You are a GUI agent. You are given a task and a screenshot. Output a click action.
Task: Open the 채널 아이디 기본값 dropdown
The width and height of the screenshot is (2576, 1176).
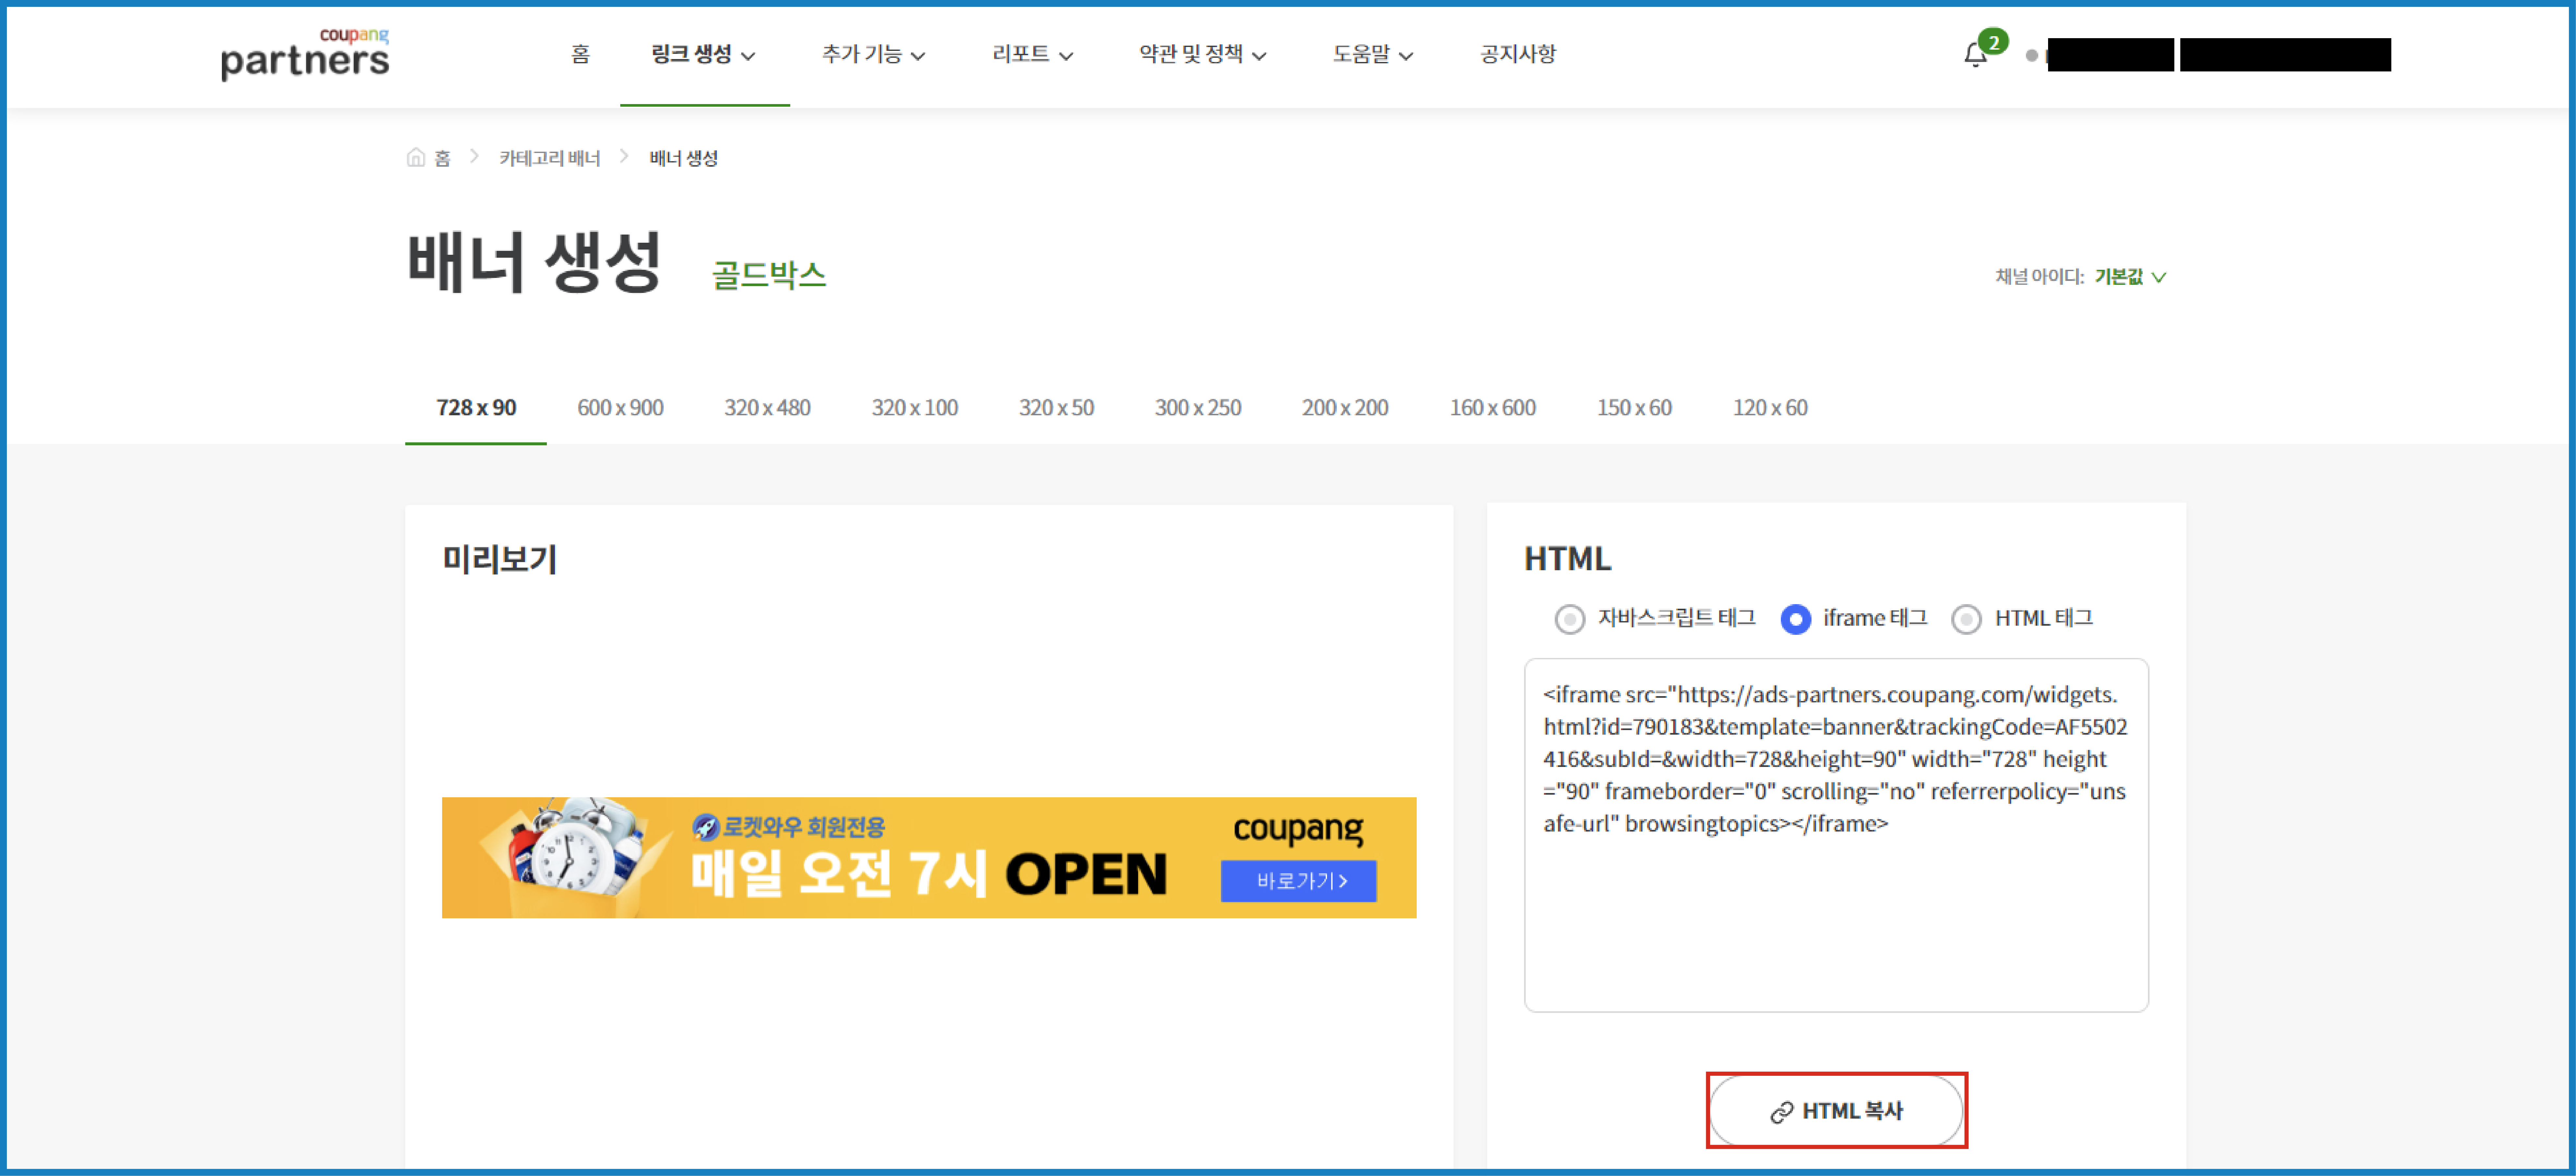(x=2129, y=277)
